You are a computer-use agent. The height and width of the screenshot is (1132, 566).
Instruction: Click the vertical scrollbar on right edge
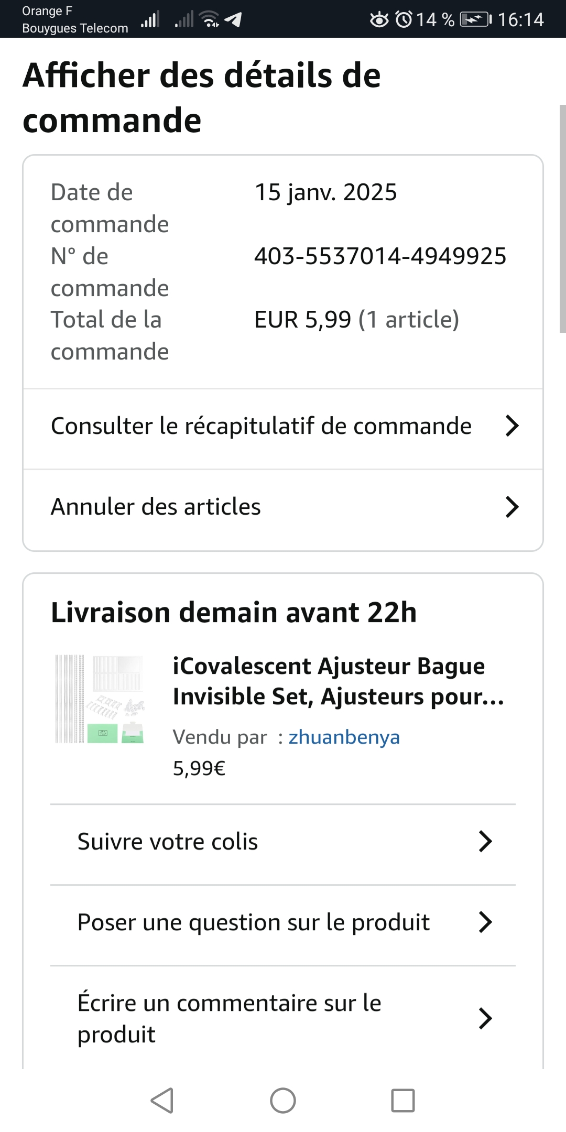click(562, 219)
